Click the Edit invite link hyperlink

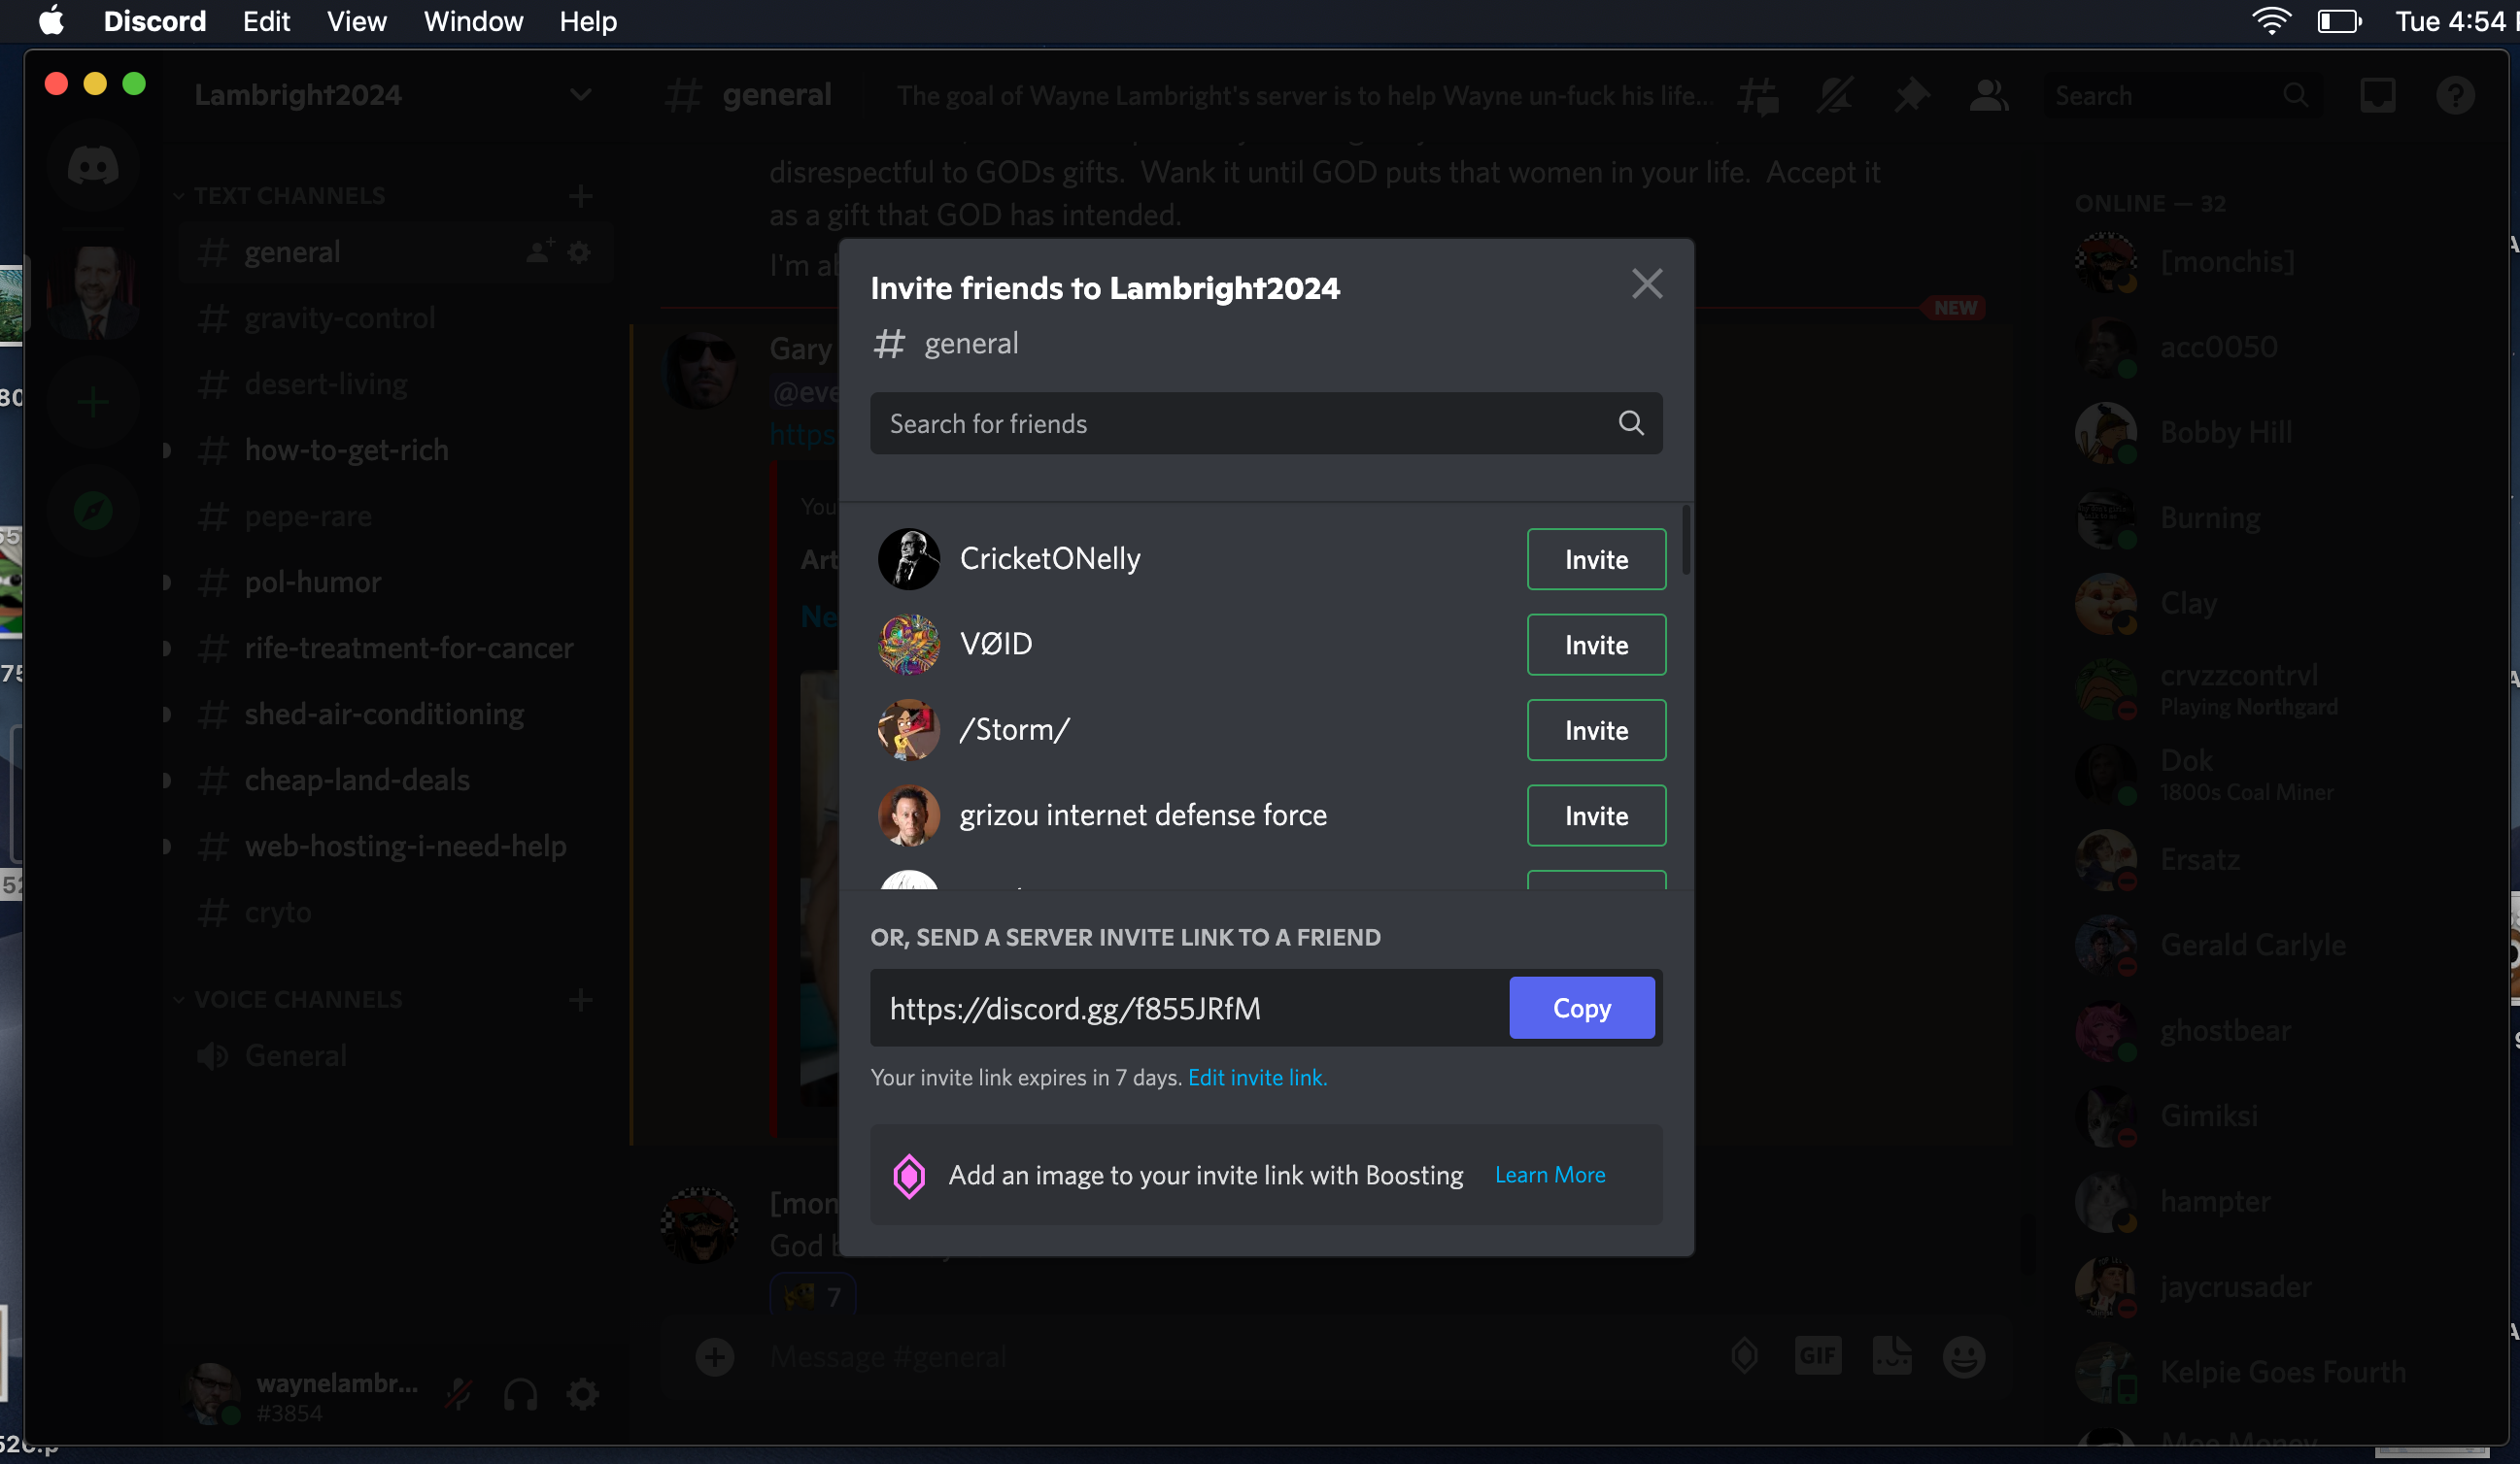point(1257,1078)
